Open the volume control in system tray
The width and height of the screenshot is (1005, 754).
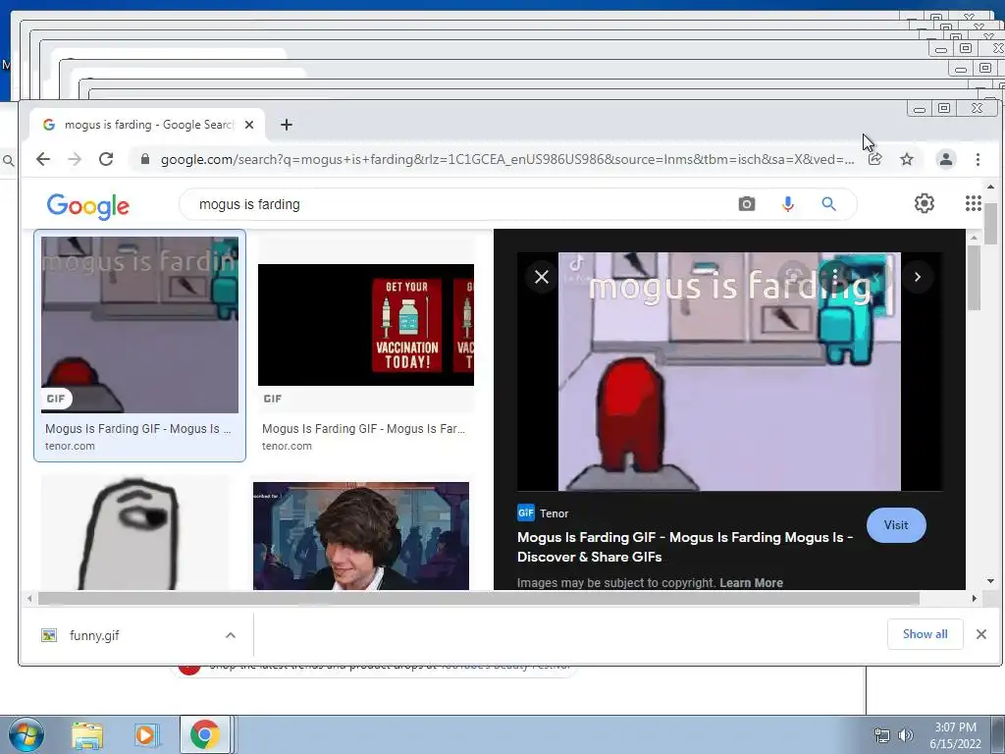pos(905,734)
